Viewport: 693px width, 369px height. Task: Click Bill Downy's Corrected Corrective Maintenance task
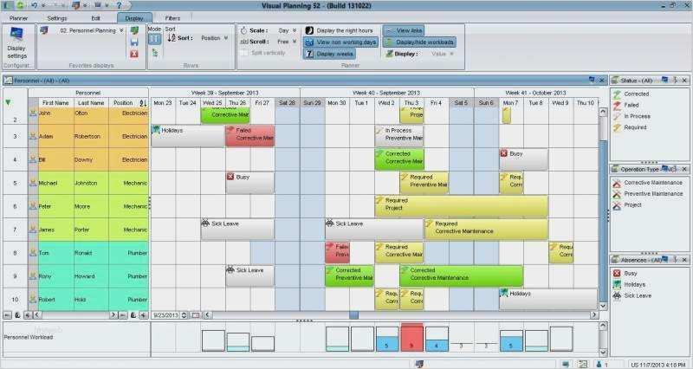pyautogui.click(x=399, y=159)
